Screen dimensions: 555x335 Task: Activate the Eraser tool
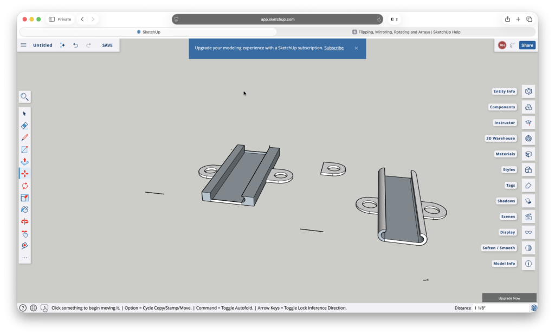tap(24, 125)
